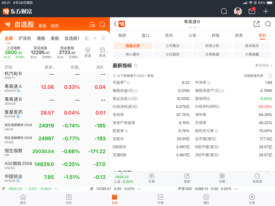Select the 交易数据 button
Screen dimensions: 275x206
212,54
